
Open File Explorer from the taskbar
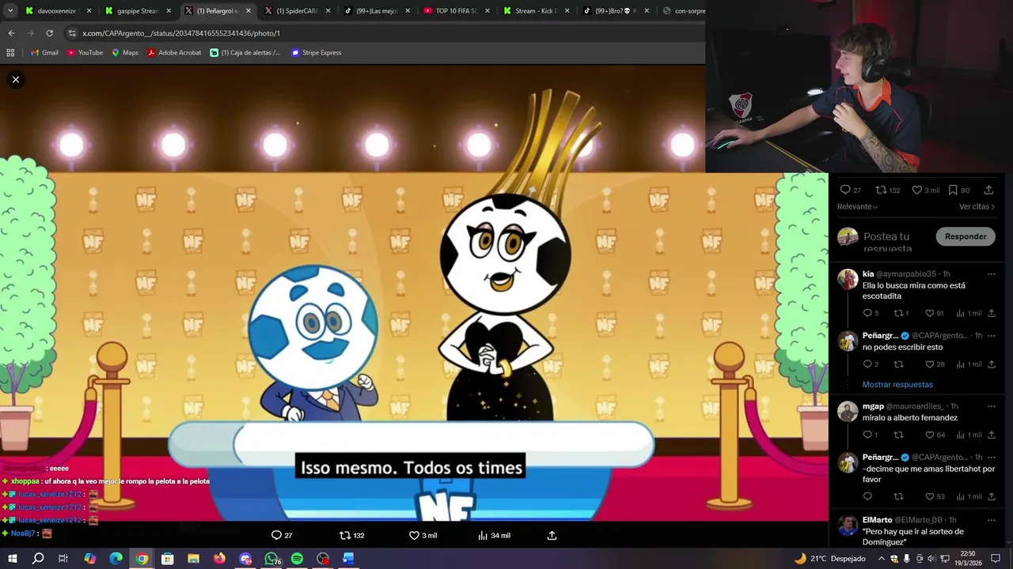point(193,559)
